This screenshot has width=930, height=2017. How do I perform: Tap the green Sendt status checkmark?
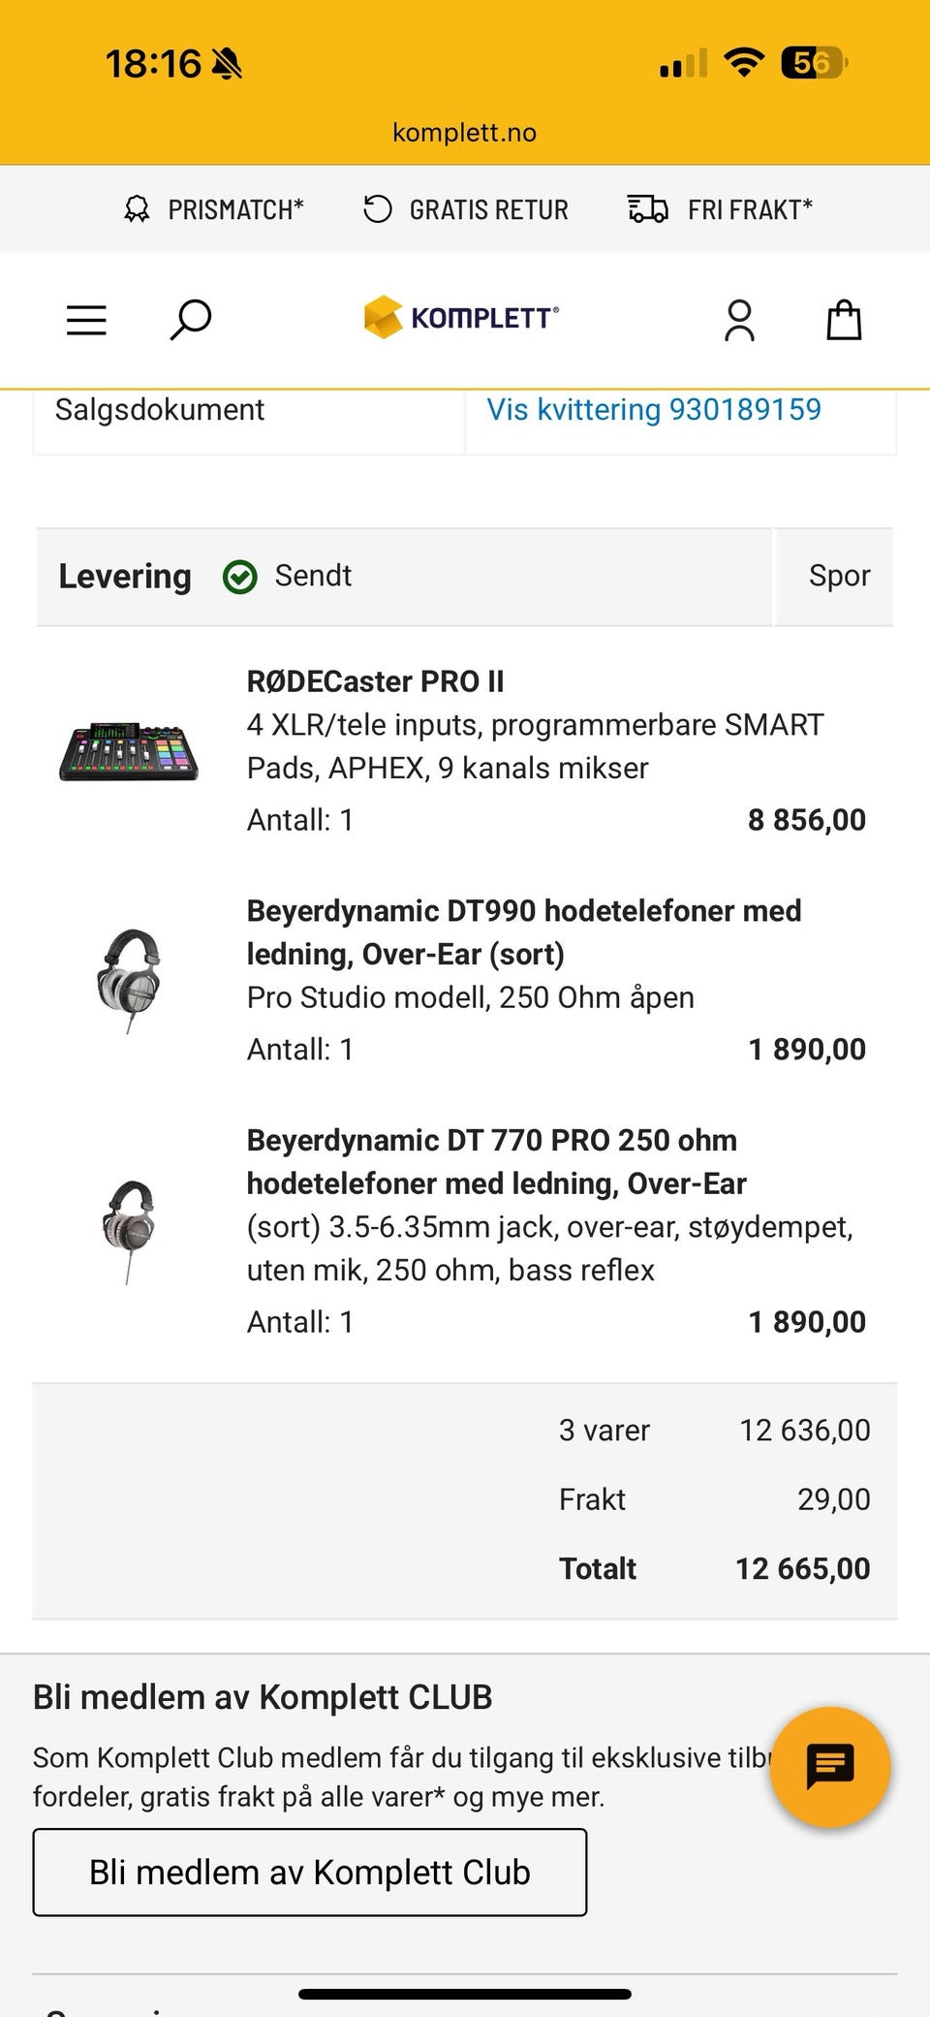click(239, 577)
